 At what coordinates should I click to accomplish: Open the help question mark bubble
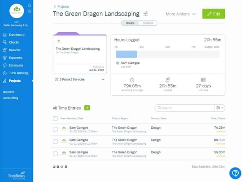tap(235, 173)
